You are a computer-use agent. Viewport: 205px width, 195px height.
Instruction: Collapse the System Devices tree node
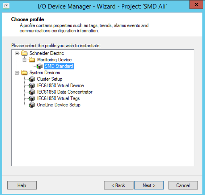coord(17,73)
